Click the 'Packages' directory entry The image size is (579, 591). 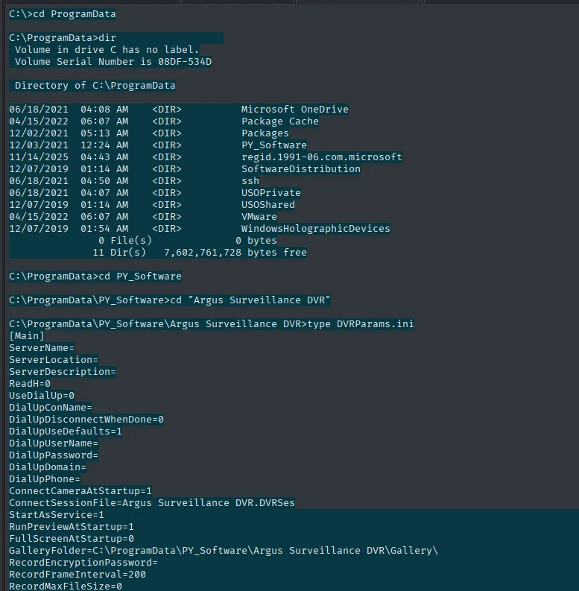coord(265,133)
